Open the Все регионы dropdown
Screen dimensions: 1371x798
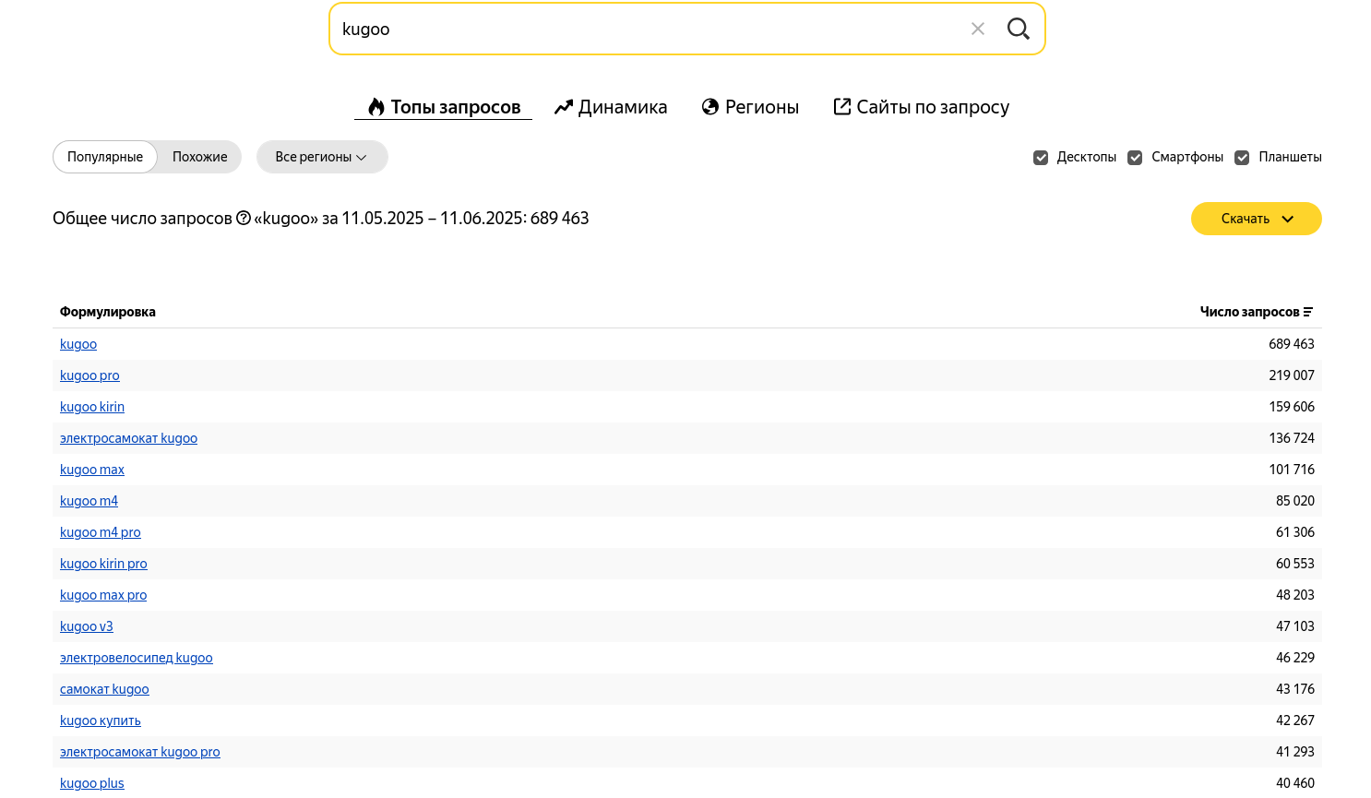click(x=321, y=157)
